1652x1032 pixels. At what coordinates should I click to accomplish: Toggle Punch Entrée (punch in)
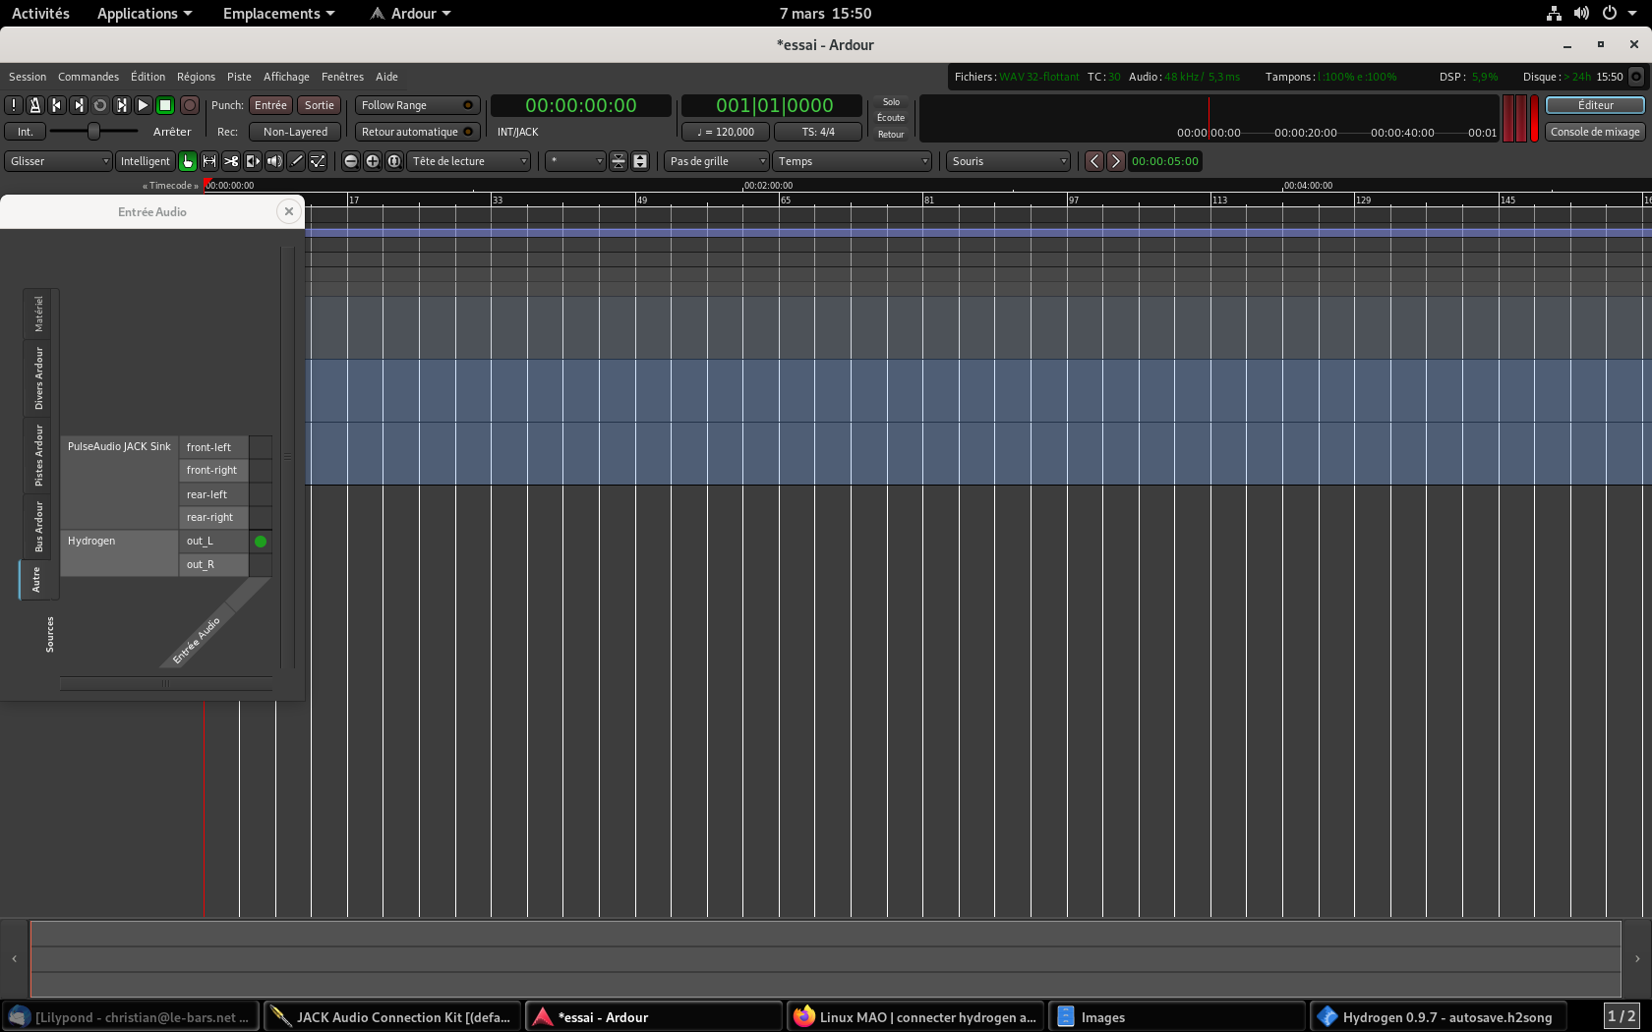(270, 105)
